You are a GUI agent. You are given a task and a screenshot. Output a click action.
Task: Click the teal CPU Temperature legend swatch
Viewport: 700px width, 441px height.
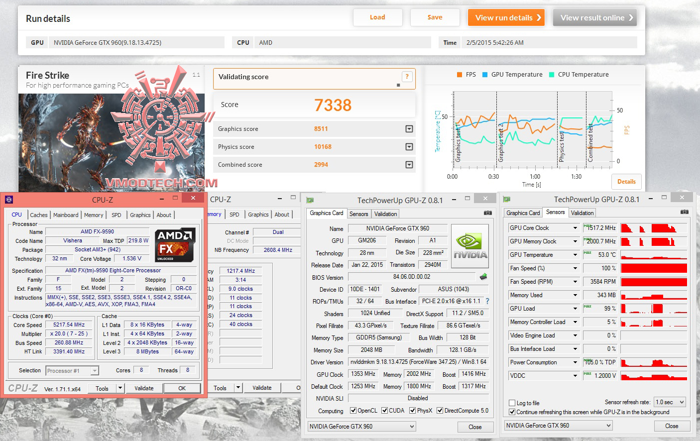[x=552, y=75]
